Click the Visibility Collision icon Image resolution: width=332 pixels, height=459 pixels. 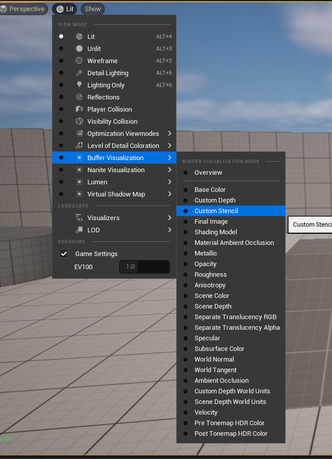click(x=79, y=121)
